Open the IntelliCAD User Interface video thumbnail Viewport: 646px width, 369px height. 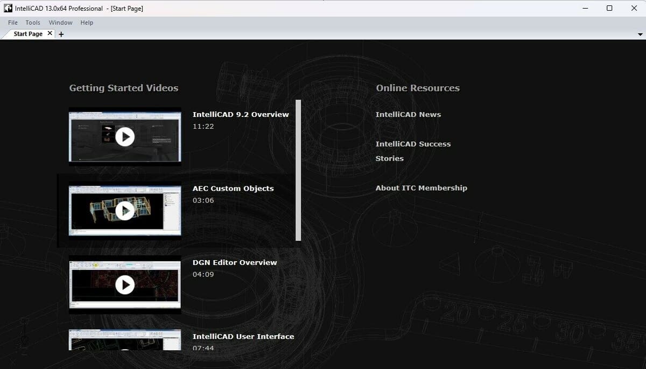coord(125,339)
